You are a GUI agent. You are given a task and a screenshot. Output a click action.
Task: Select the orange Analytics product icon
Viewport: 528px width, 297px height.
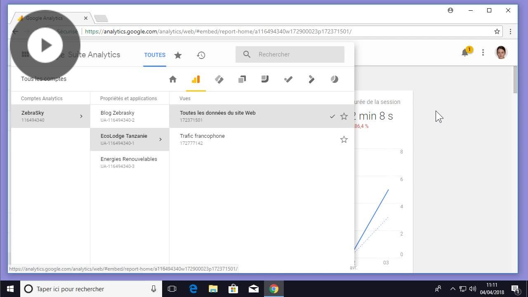(x=196, y=79)
